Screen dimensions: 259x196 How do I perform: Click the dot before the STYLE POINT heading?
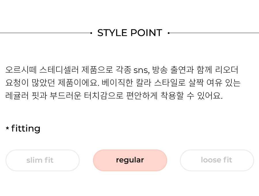[91, 33]
